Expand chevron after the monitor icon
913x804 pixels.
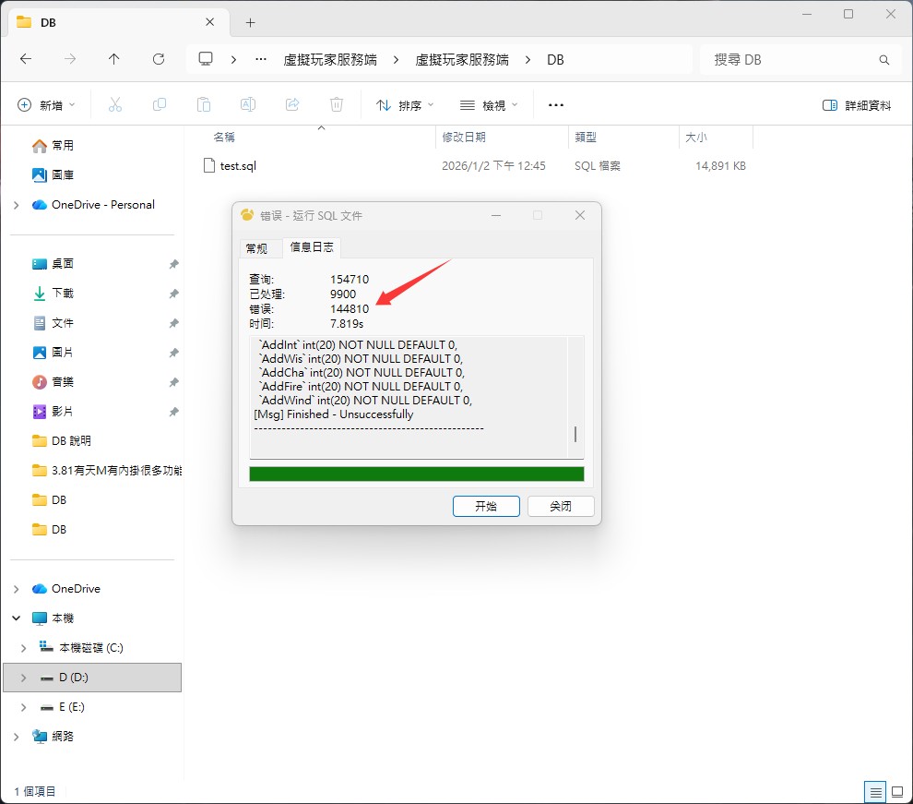tap(233, 59)
